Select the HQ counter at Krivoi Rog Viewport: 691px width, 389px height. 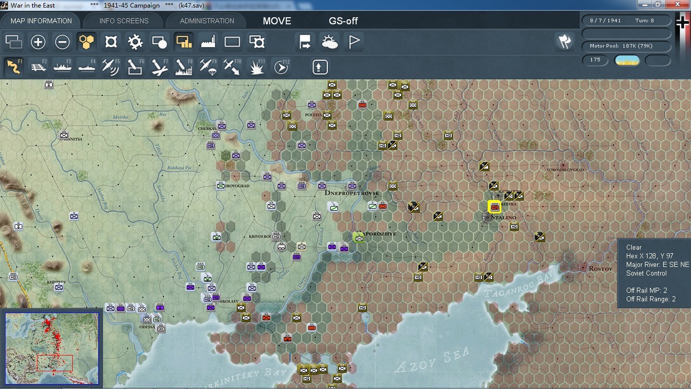276,236
